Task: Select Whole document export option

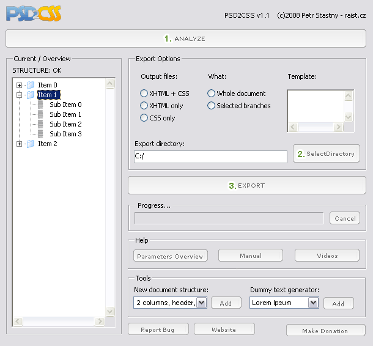Action: coord(212,94)
